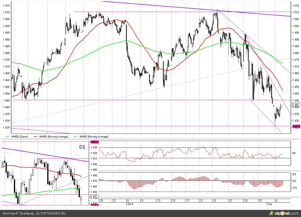Select the 2014 year marker on time axis
This screenshot has width=301, height=217.
pos(130,204)
